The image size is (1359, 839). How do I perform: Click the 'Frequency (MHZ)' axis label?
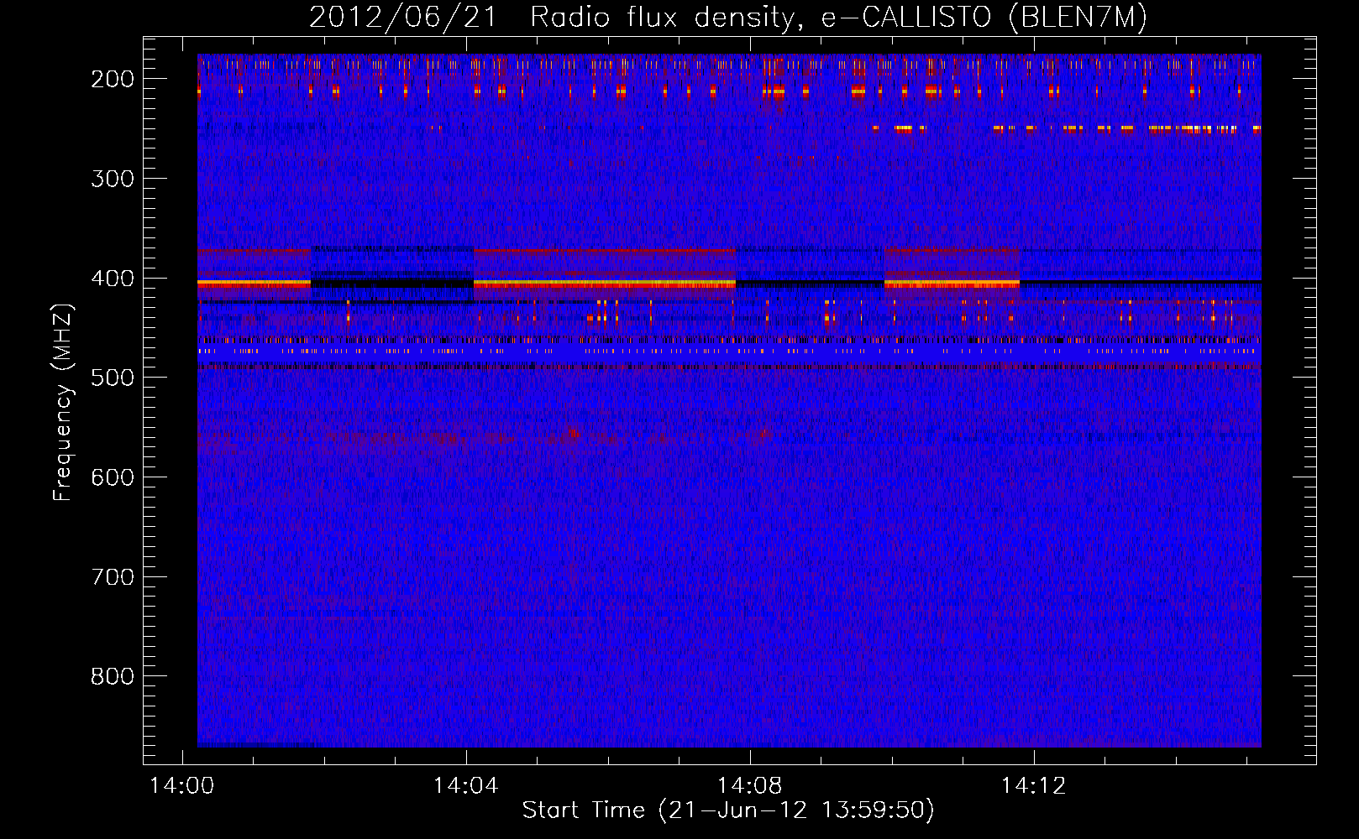pos(63,402)
